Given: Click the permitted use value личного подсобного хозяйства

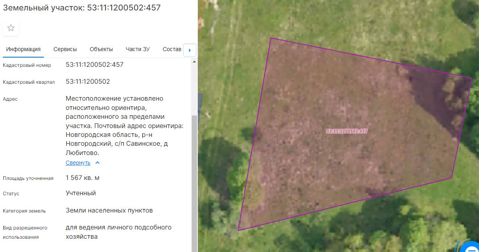Looking at the screenshot, I should point(118,232).
